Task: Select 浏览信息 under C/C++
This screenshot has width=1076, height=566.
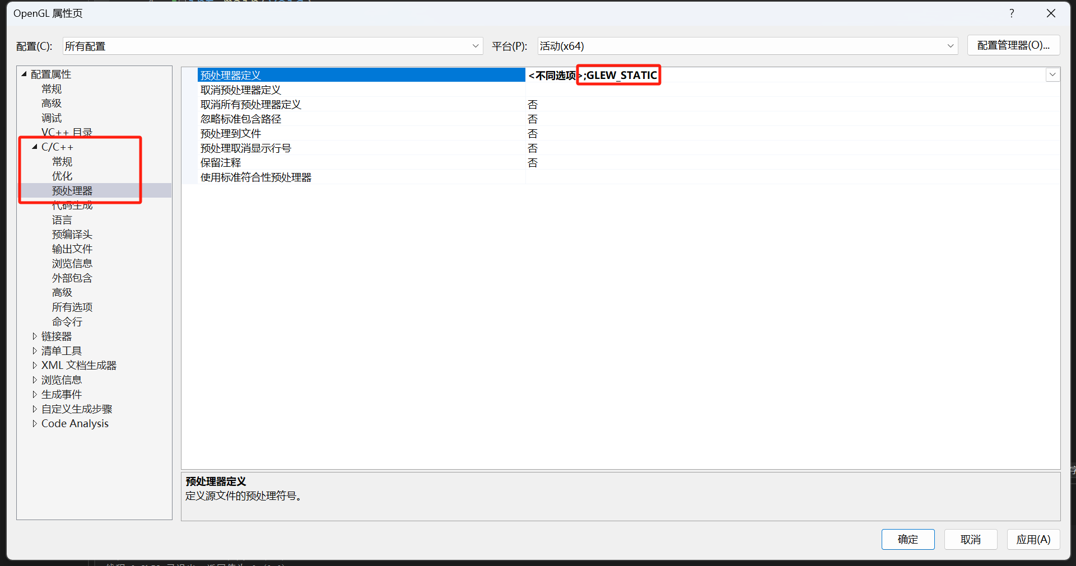Action: click(72, 263)
